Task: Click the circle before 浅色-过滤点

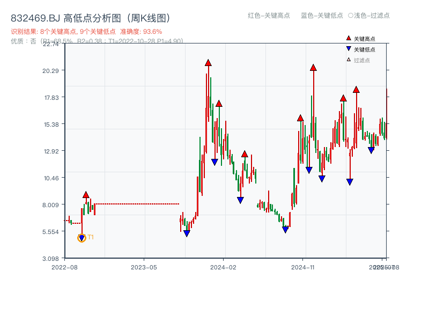Action: pyautogui.click(x=351, y=16)
